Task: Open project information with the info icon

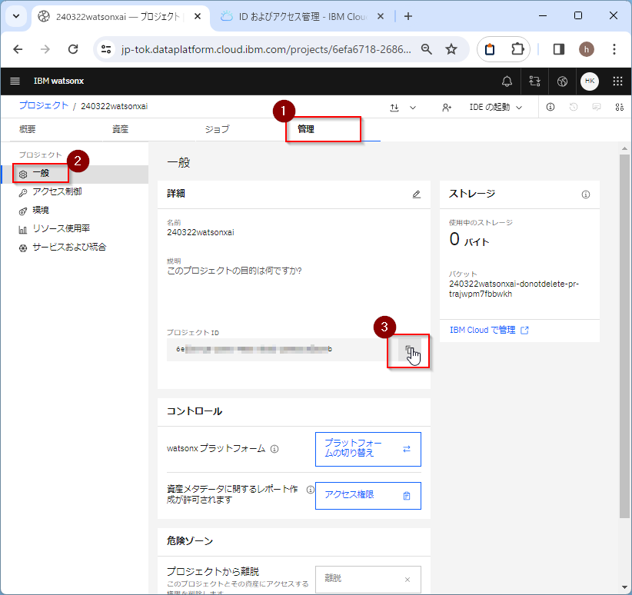Action: [551, 108]
